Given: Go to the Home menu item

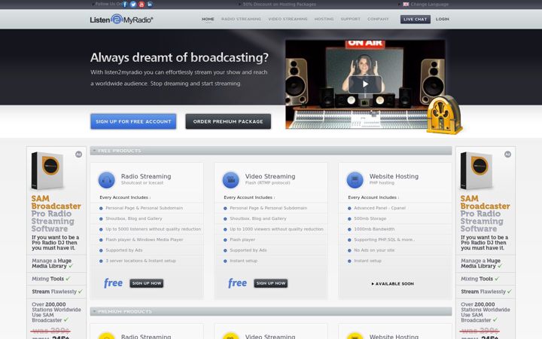Looking at the screenshot, I should click(x=208, y=20).
